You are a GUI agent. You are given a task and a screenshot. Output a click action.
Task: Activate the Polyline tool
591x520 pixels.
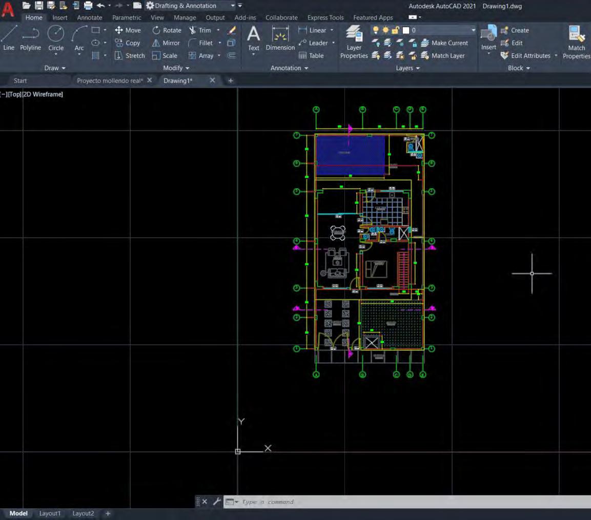30,38
